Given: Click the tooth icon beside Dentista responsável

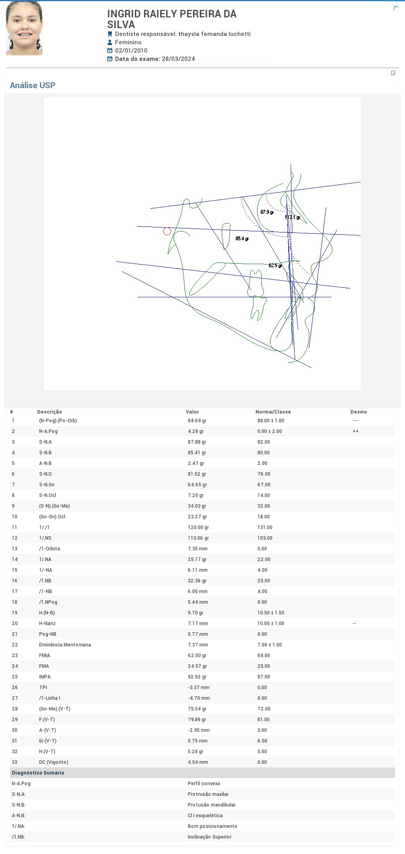Looking at the screenshot, I should [x=110, y=34].
